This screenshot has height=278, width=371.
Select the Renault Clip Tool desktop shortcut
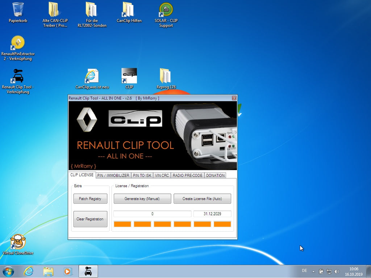click(18, 76)
